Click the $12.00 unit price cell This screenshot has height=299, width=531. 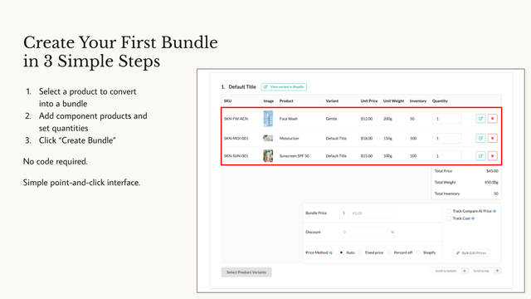[367, 119]
